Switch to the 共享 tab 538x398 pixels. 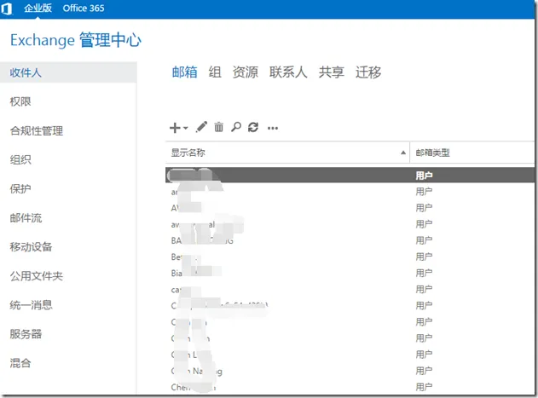tap(332, 72)
